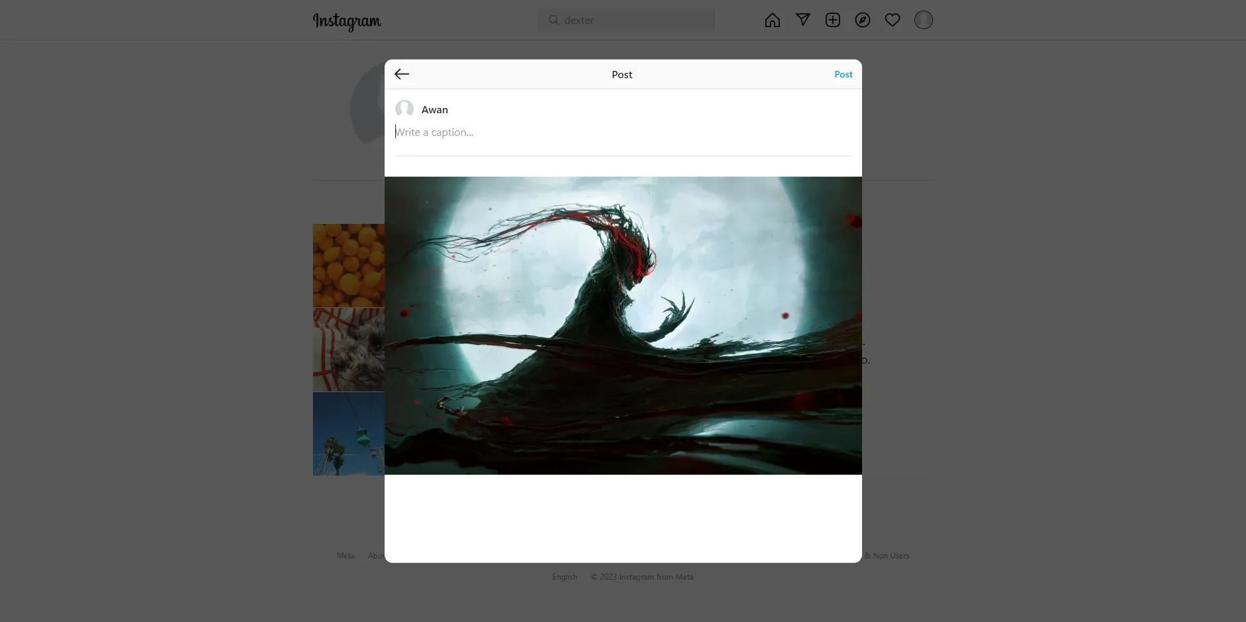Click the search field containing dexter
1246x622 pixels.
click(626, 20)
